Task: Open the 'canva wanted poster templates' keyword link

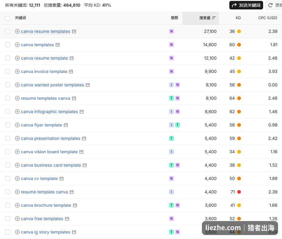Action: click(x=52, y=85)
